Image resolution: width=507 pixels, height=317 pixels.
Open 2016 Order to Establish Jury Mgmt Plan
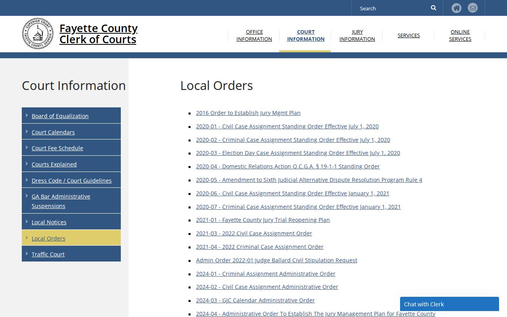click(x=248, y=113)
